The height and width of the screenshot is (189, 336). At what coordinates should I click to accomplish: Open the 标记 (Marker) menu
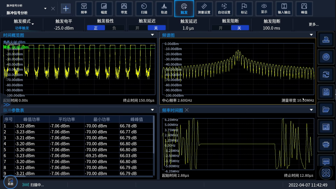244,9
